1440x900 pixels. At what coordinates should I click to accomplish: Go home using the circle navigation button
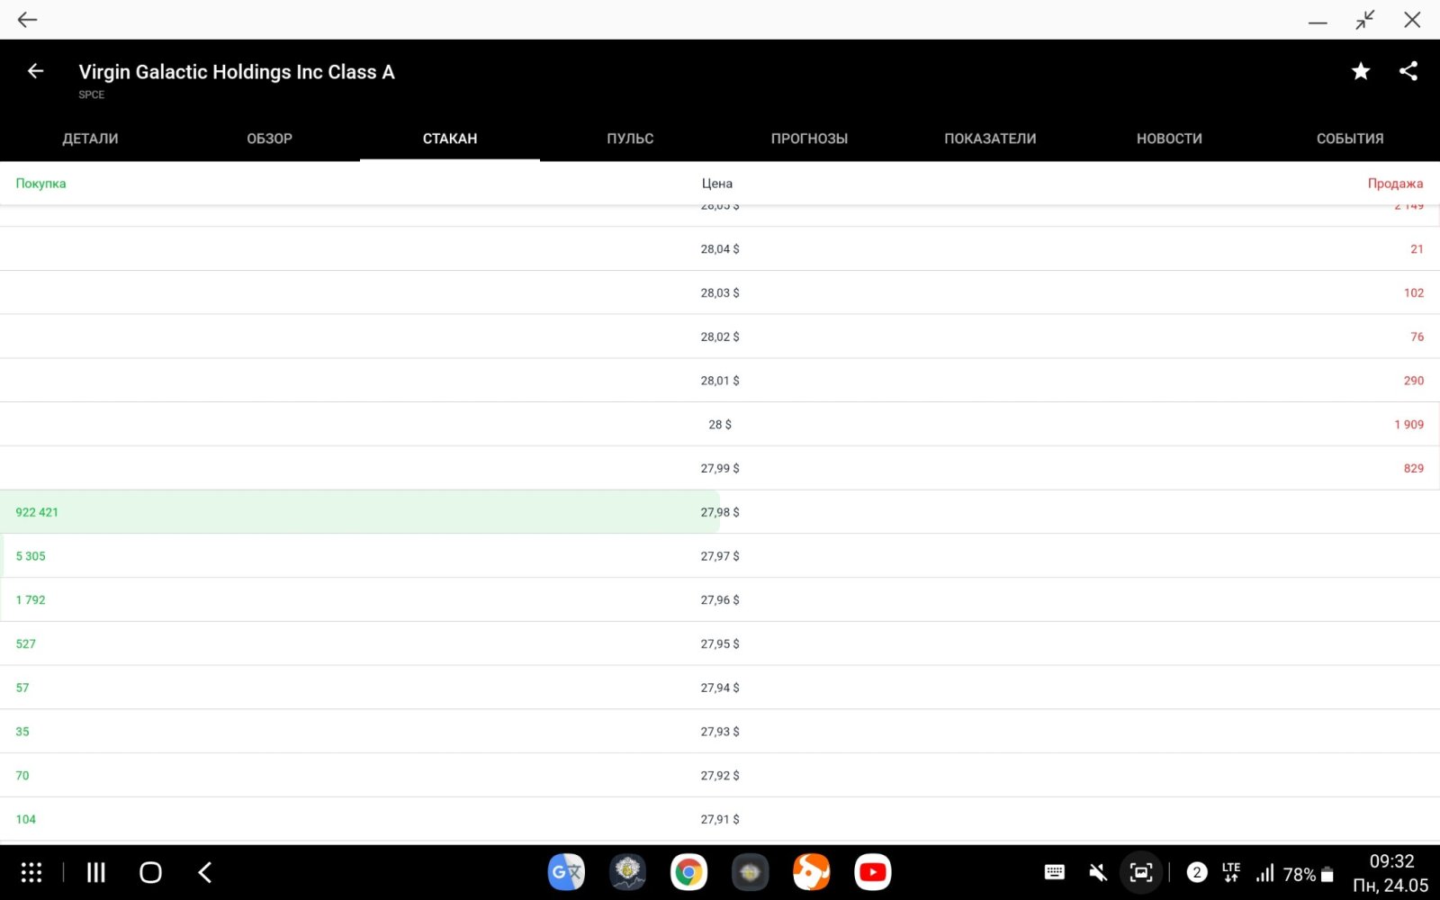tap(150, 872)
